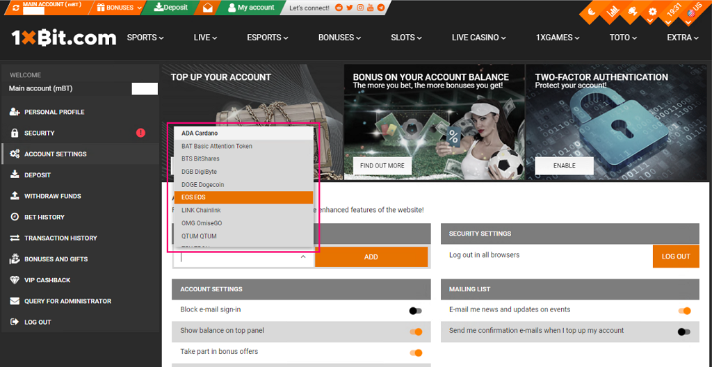Select BAT Basic Attention Token
The width and height of the screenshot is (712, 367).
(243, 146)
